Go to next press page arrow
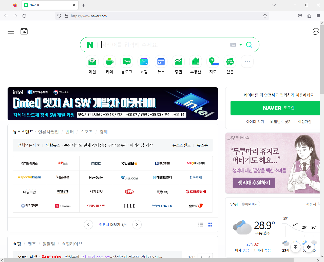 [x=137, y=225]
